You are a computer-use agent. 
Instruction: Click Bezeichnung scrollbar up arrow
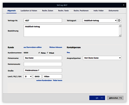tap(120, 26)
